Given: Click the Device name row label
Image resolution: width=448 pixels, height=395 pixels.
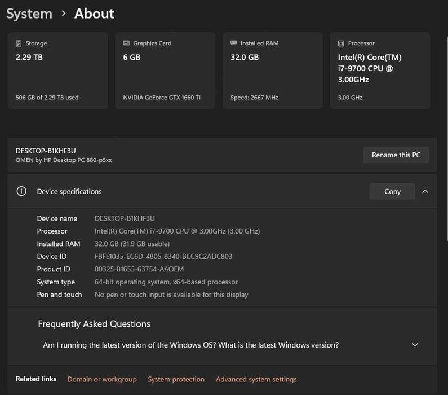Looking at the screenshot, I should [57, 218].
